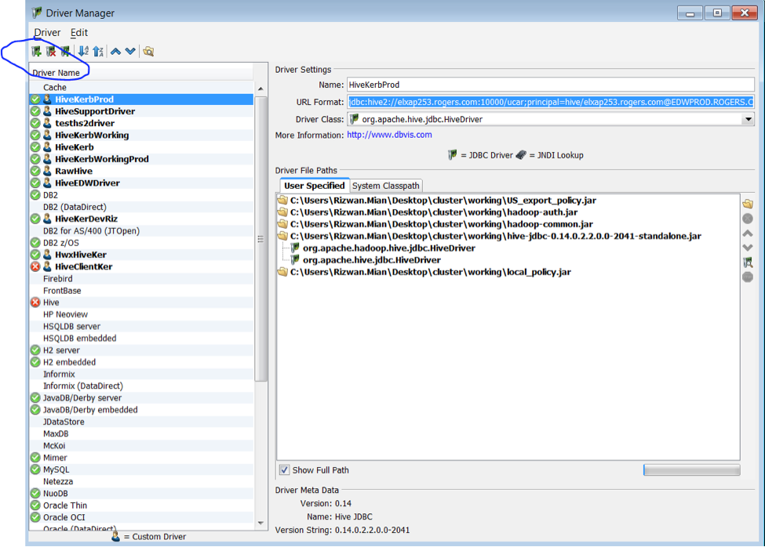This screenshot has height=547, width=765.
Task: Sort drivers Z to A descending
Action: click(98, 51)
